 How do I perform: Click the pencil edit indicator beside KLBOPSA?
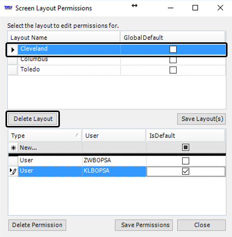pos(13,171)
